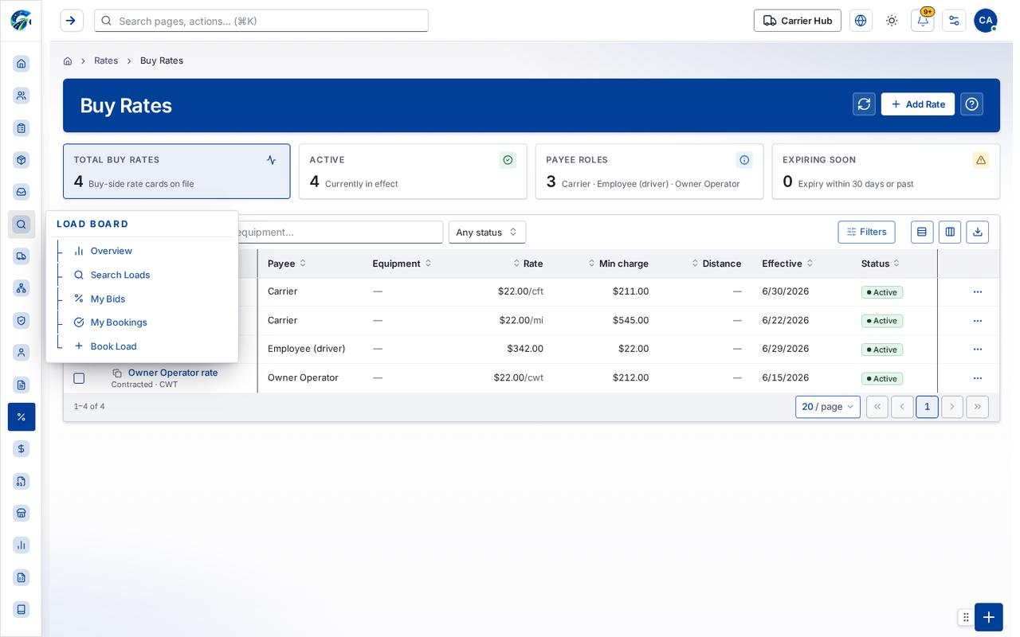
Task: Click the Add Rate button
Action: coord(918,104)
